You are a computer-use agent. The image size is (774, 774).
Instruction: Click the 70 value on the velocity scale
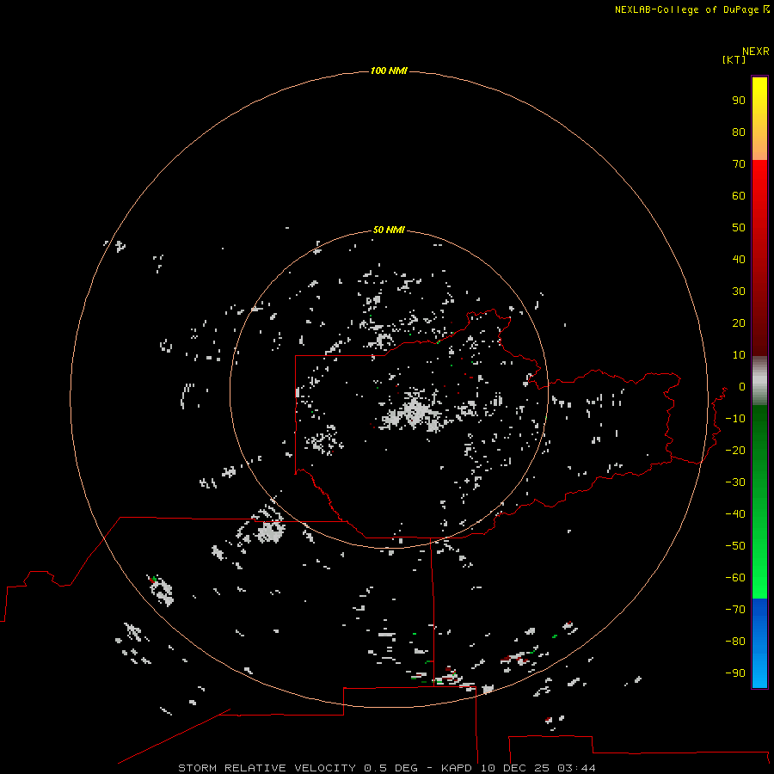739,164
